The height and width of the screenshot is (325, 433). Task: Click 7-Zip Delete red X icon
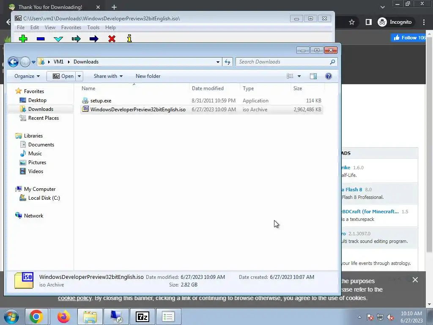pos(112,39)
